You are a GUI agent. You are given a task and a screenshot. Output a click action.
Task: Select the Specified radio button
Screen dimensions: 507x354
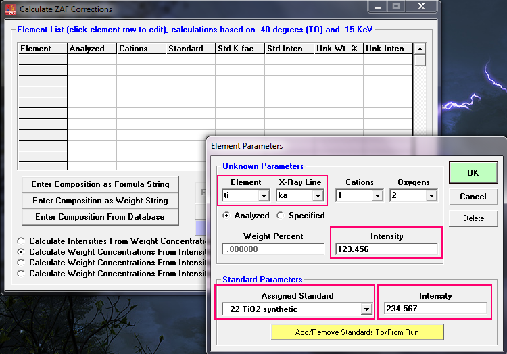point(281,216)
